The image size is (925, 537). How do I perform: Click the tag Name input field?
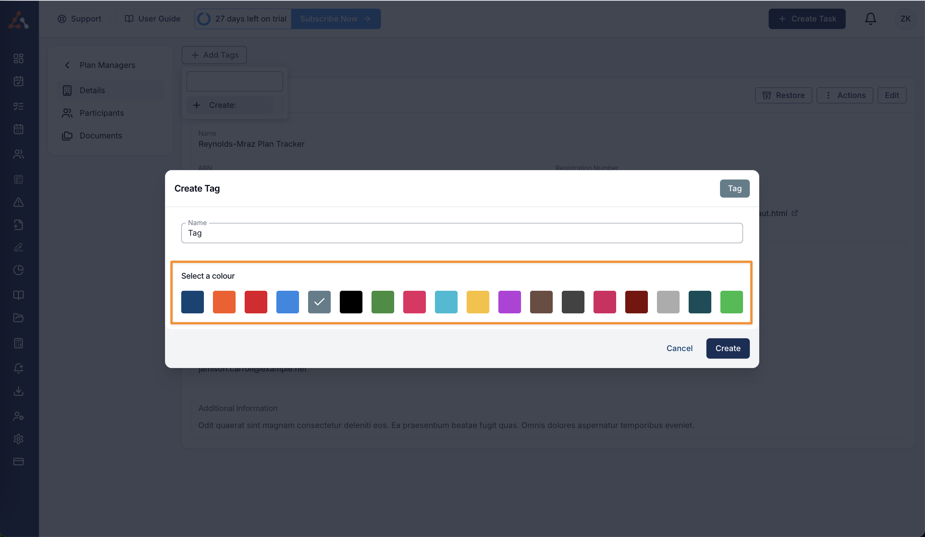[x=461, y=233]
